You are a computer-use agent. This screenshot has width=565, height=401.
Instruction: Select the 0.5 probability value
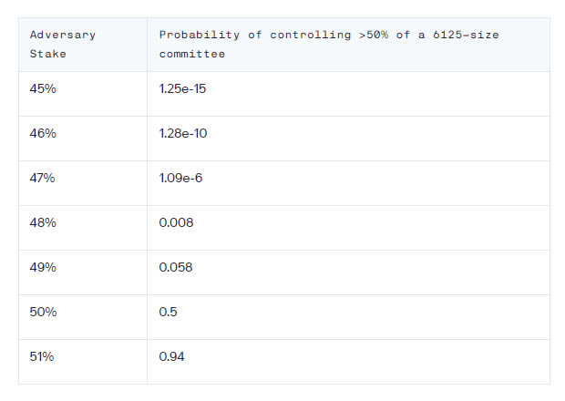tap(169, 312)
